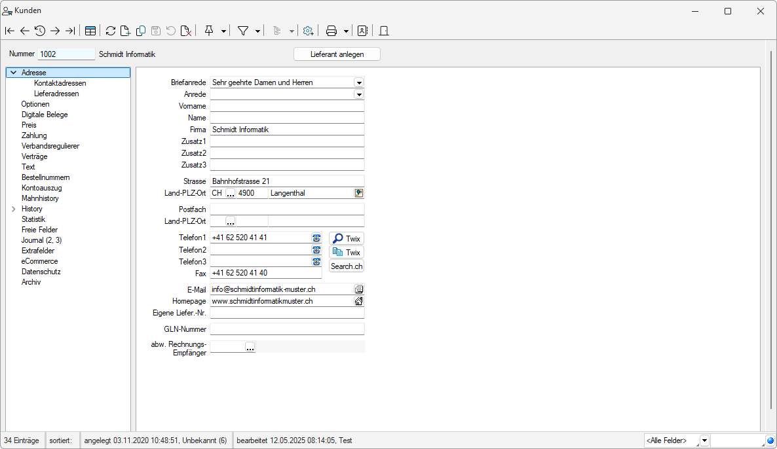Image resolution: width=777 pixels, height=449 pixels.
Task: Click the printer icon
Action: 332,31
